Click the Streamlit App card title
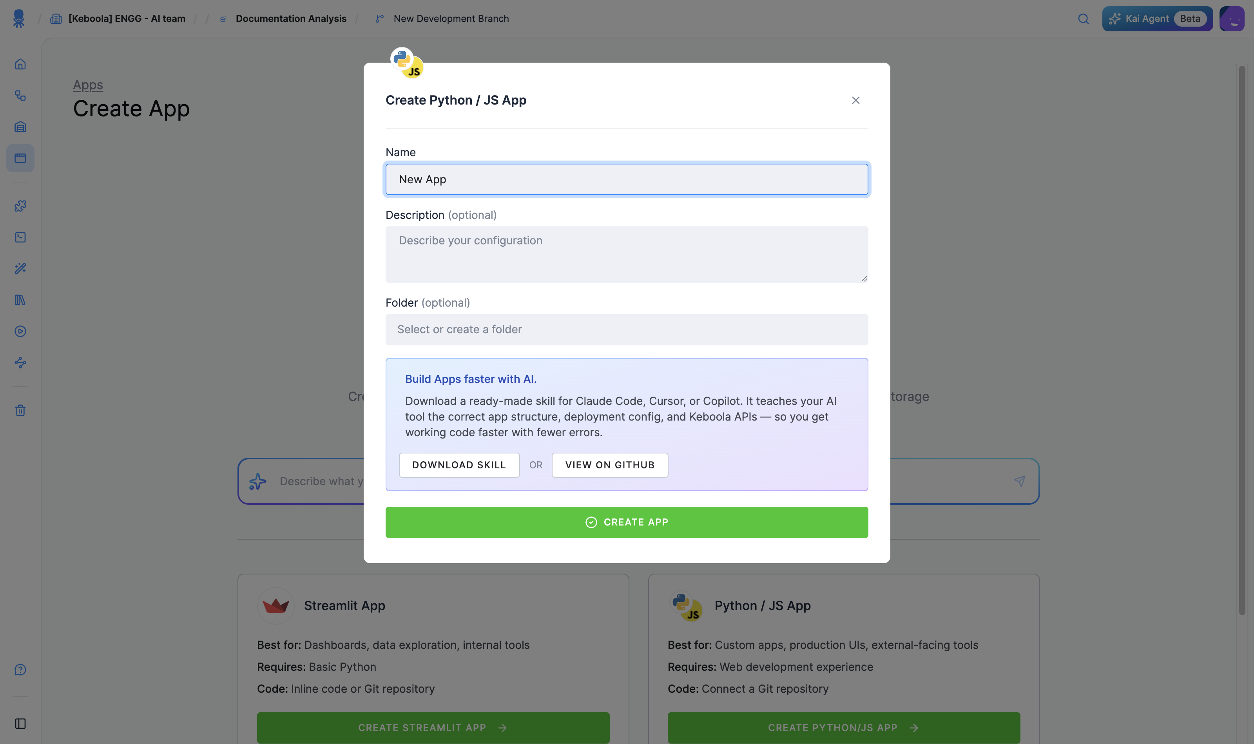1254x744 pixels. point(344,606)
